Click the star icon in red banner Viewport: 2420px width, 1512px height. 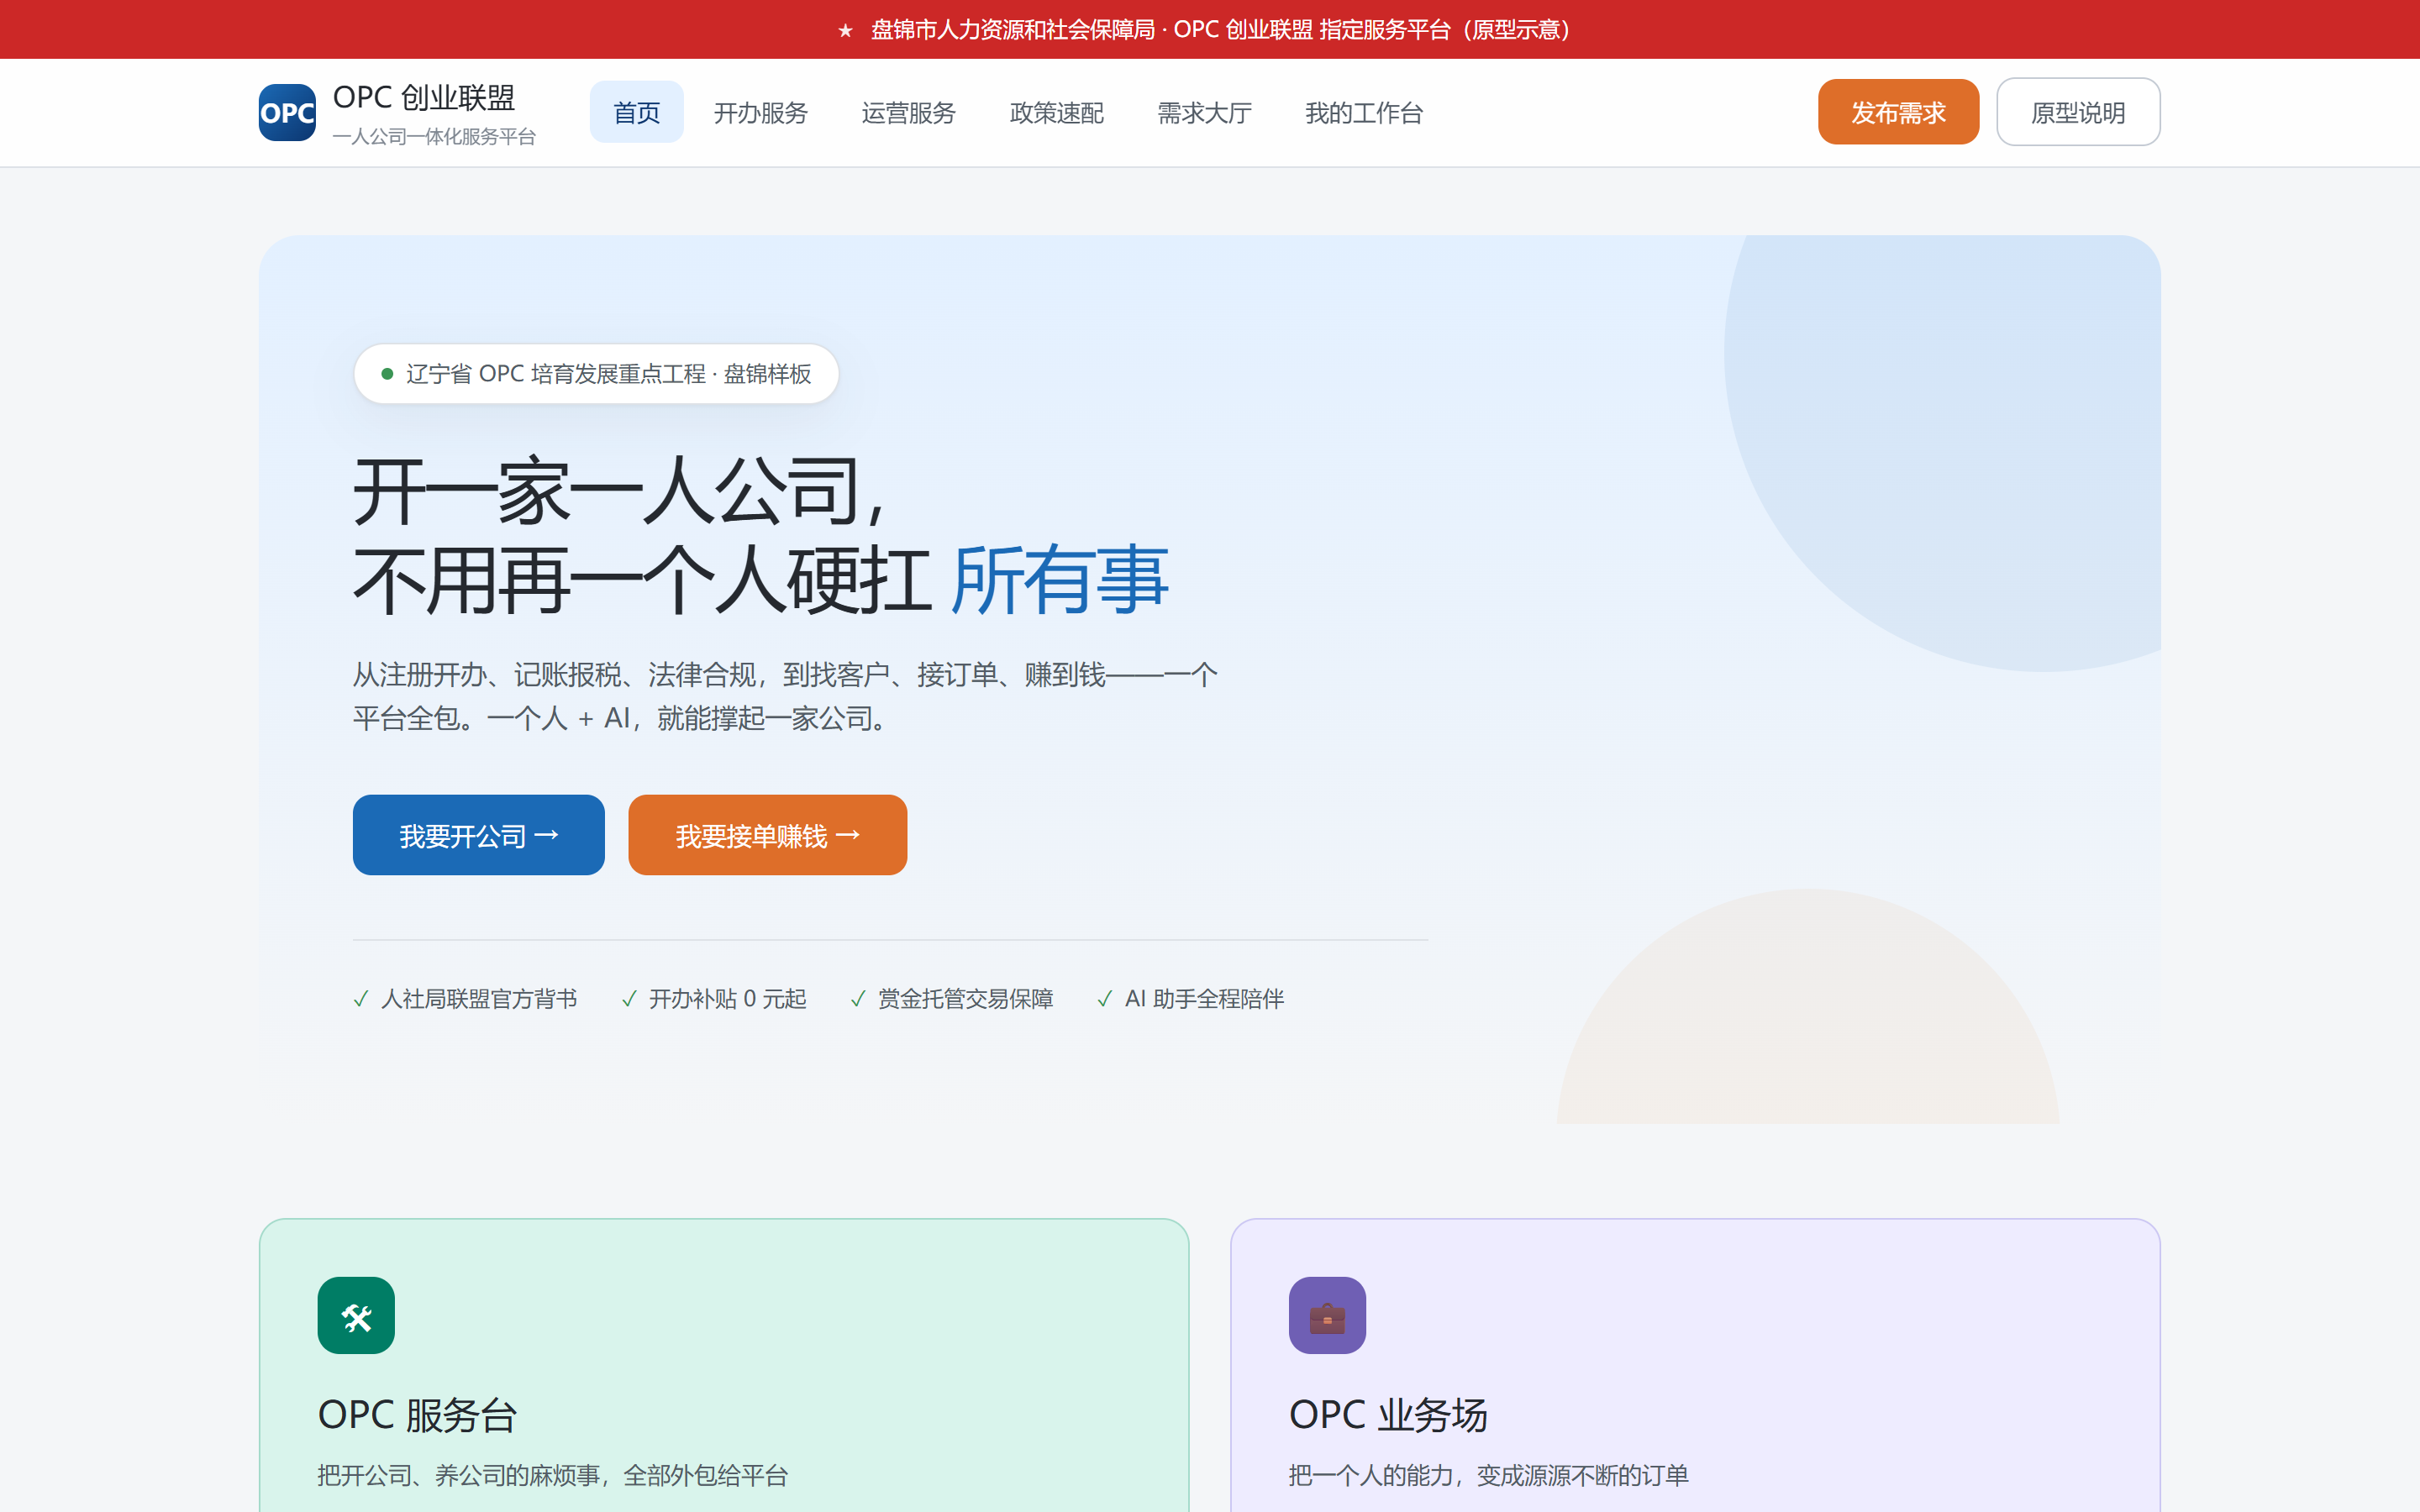tap(845, 30)
